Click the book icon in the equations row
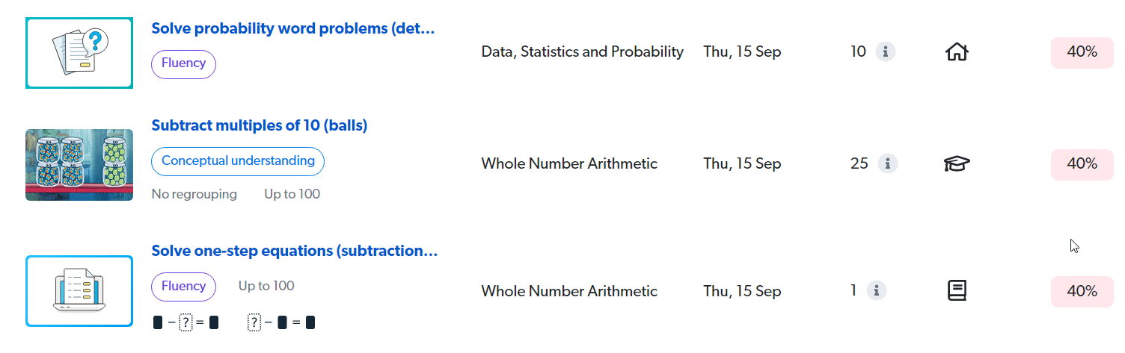Viewport: 1125px width, 353px height. [x=957, y=291]
